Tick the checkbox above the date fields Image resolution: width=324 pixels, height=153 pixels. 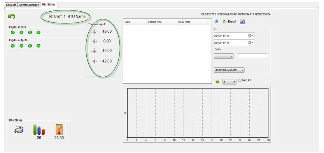[x=216, y=30]
